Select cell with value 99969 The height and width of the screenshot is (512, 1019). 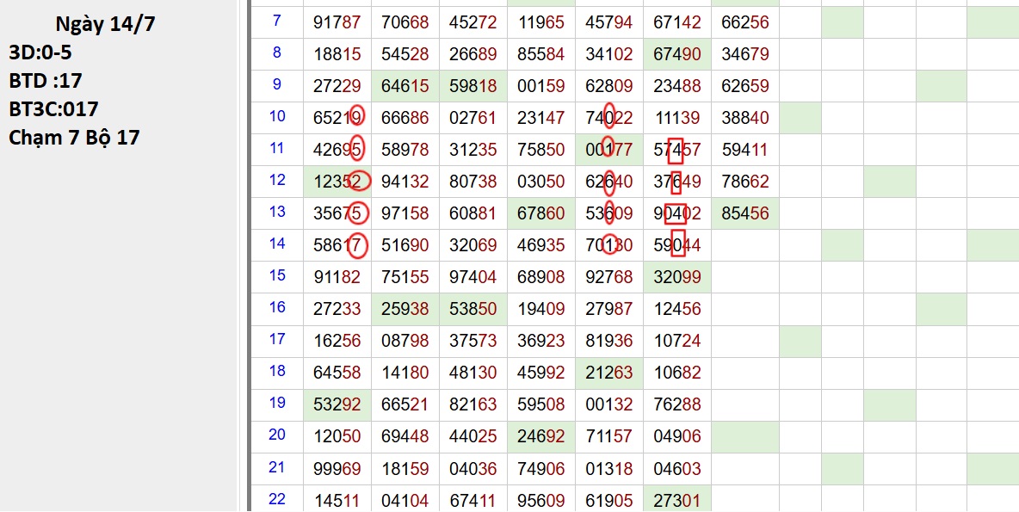pos(337,469)
